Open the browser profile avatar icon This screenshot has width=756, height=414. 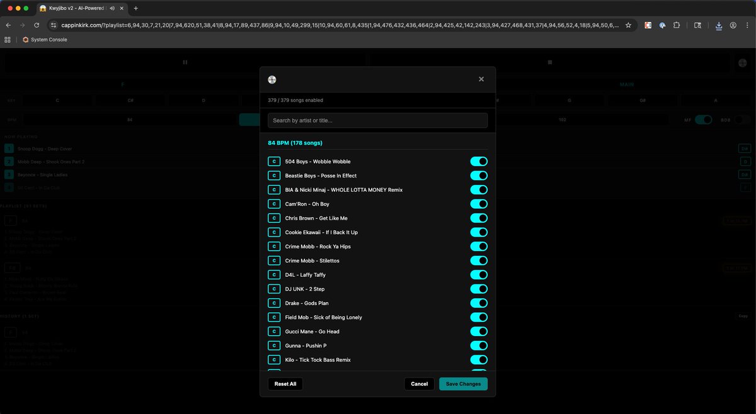coord(733,25)
